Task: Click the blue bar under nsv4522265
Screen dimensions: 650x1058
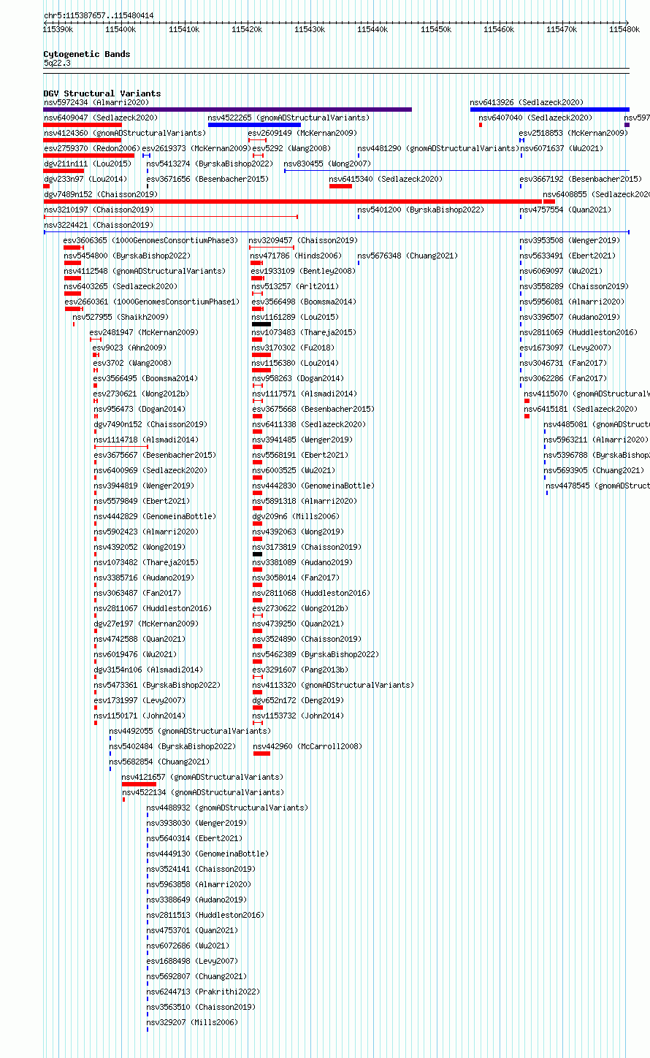Action: (x=254, y=125)
